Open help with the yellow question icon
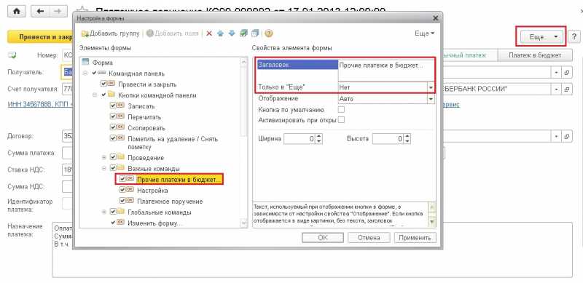Viewport: 583px width, 283px height. coord(269,33)
